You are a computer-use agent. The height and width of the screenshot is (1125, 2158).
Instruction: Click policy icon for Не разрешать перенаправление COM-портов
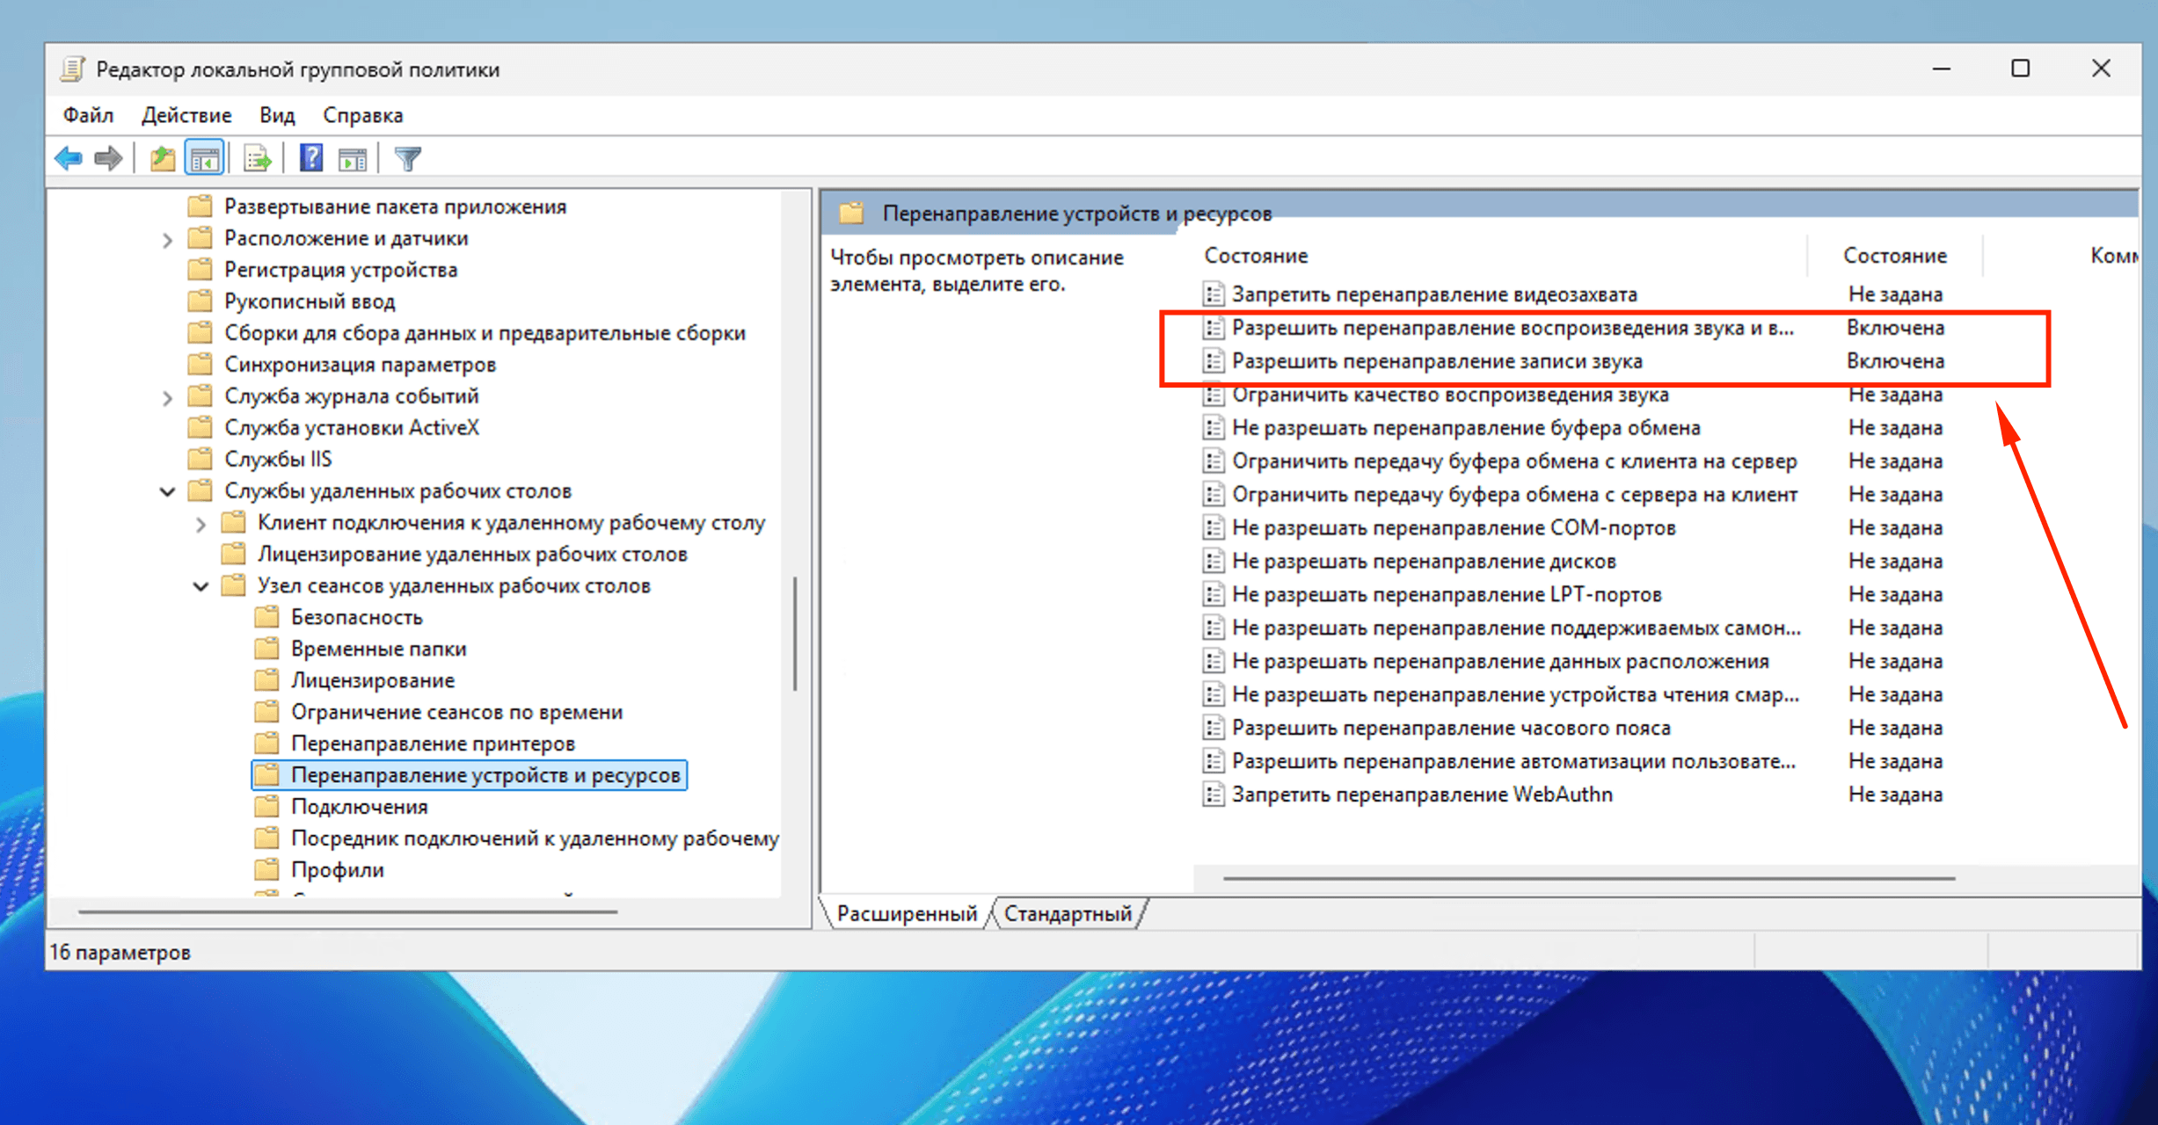coord(1214,527)
